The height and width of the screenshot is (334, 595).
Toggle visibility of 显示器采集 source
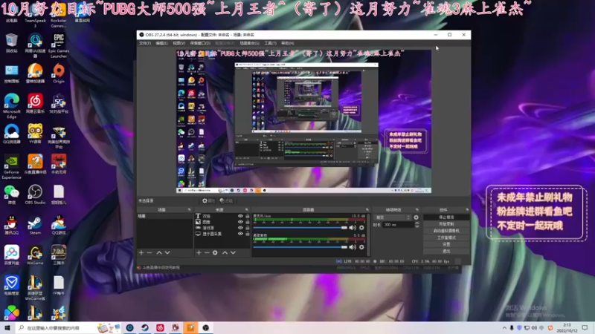tap(240, 234)
